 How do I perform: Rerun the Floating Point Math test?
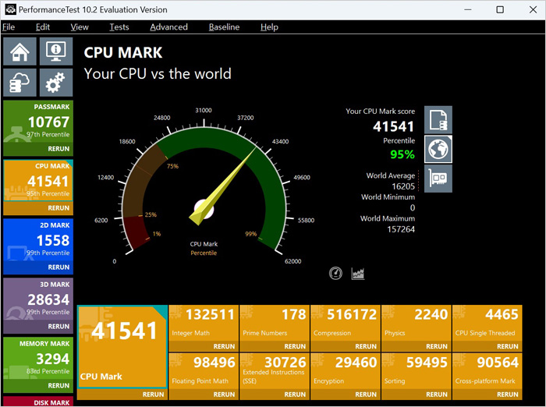[204, 395]
